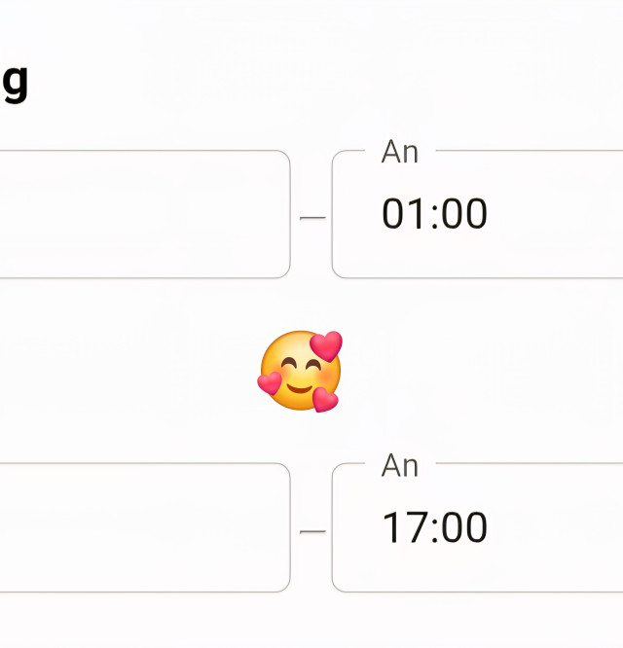Click the top-right heart on the emoji

(x=327, y=345)
